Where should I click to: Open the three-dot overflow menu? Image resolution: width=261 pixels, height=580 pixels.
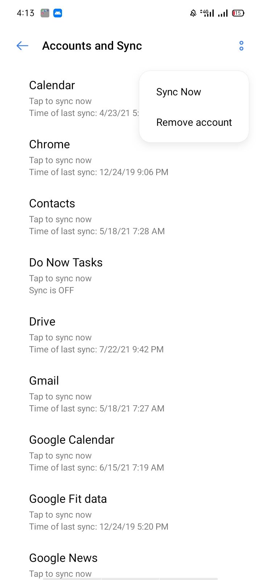click(241, 46)
